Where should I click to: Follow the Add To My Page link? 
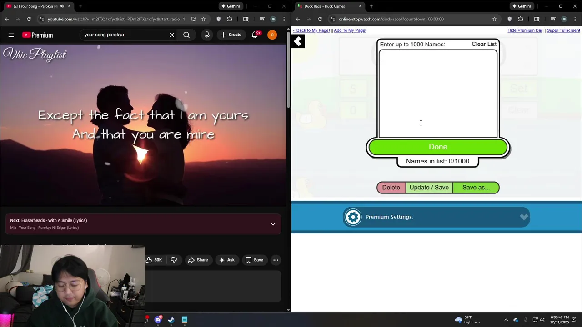point(350,30)
